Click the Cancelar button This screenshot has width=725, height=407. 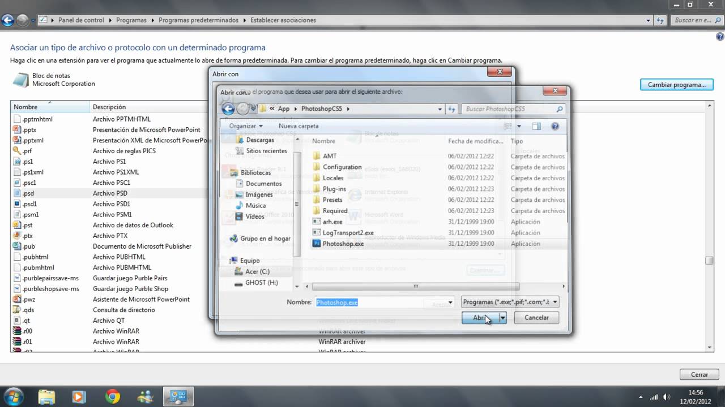536,318
